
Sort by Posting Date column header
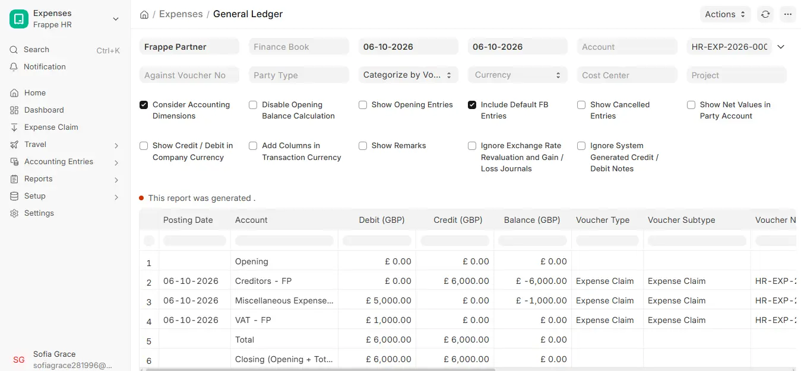point(188,220)
